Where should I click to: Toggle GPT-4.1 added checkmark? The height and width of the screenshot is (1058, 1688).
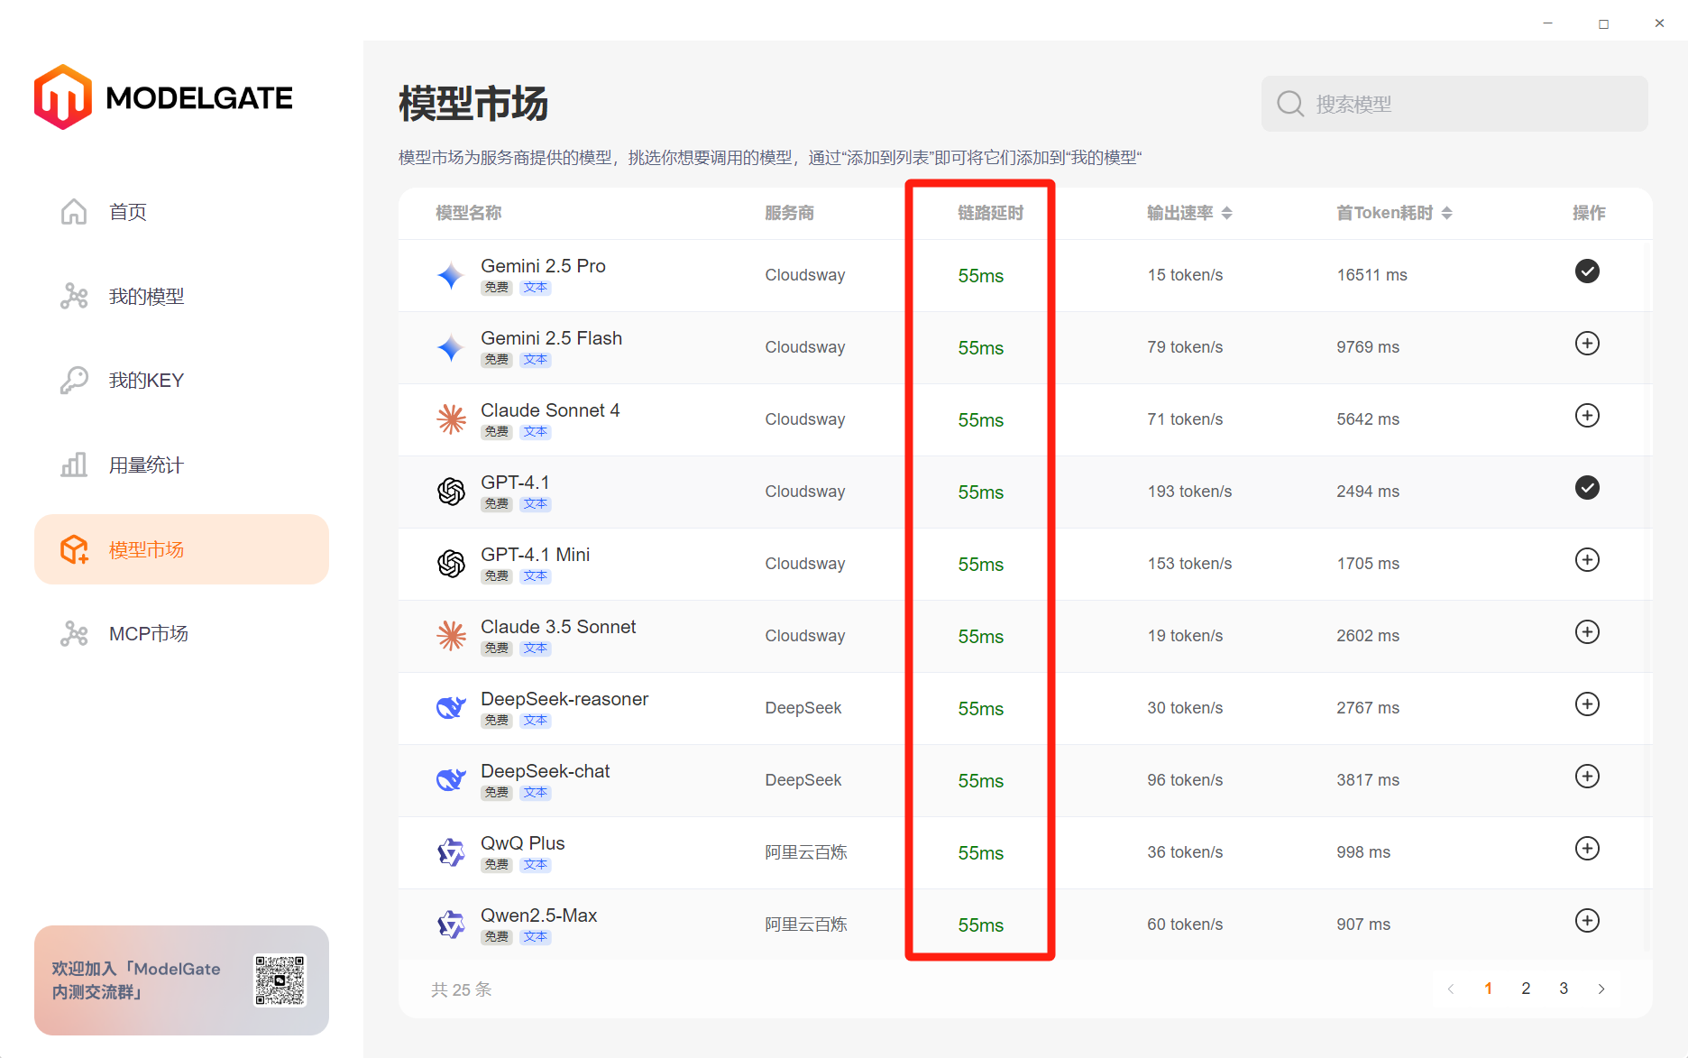click(1587, 488)
